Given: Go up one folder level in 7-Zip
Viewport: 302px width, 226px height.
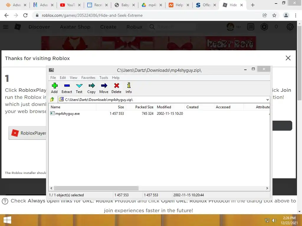Looking at the screenshot, I should [x=52, y=99].
